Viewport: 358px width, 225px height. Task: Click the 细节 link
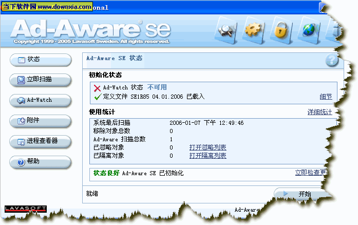click(x=326, y=97)
